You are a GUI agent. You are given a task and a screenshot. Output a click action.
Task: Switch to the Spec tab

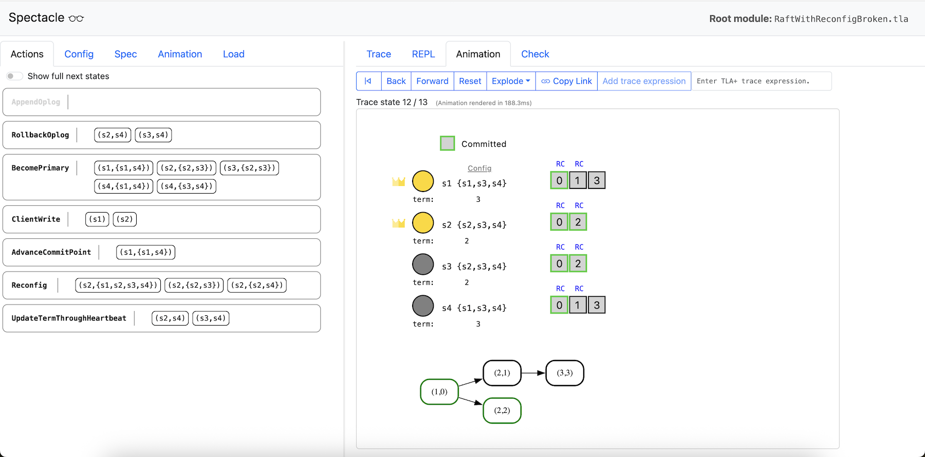coord(125,54)
